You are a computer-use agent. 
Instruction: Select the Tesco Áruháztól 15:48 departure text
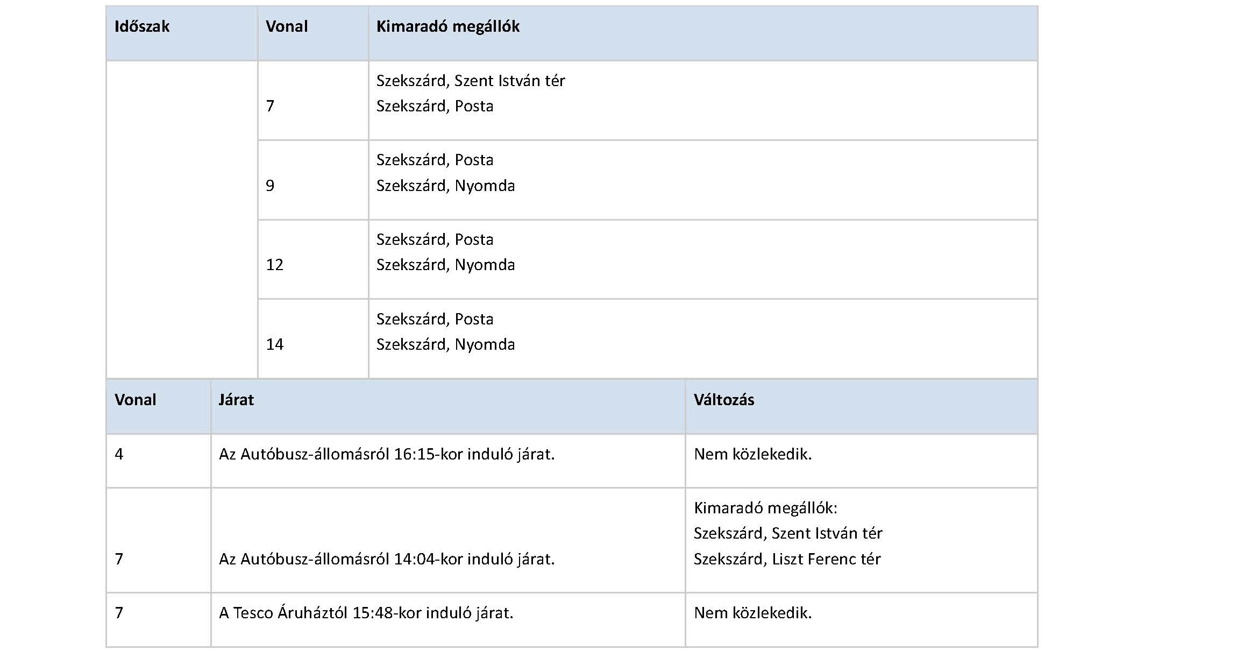pyautogui.click(x=366, y=613)
